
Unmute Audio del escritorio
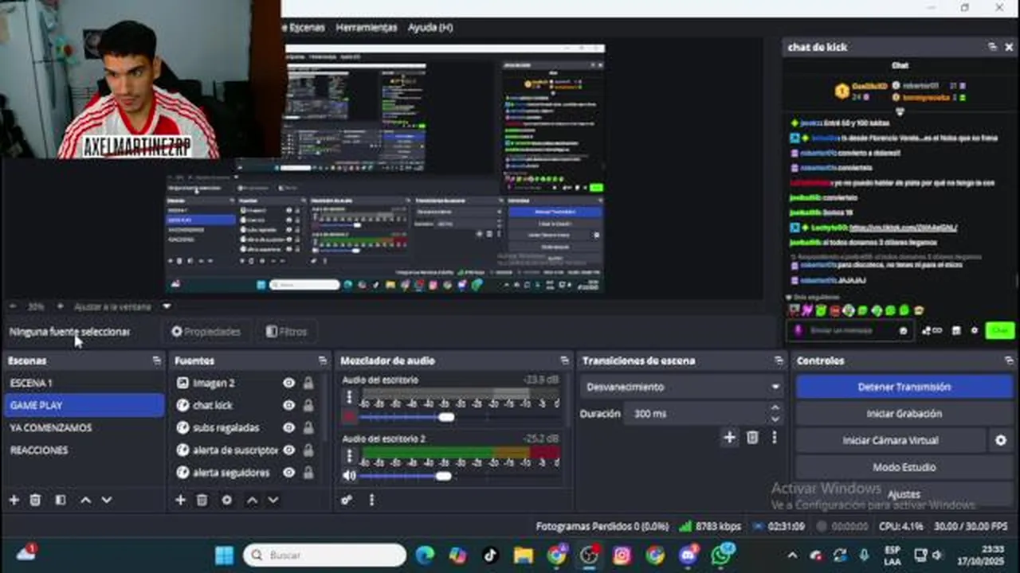349,417
